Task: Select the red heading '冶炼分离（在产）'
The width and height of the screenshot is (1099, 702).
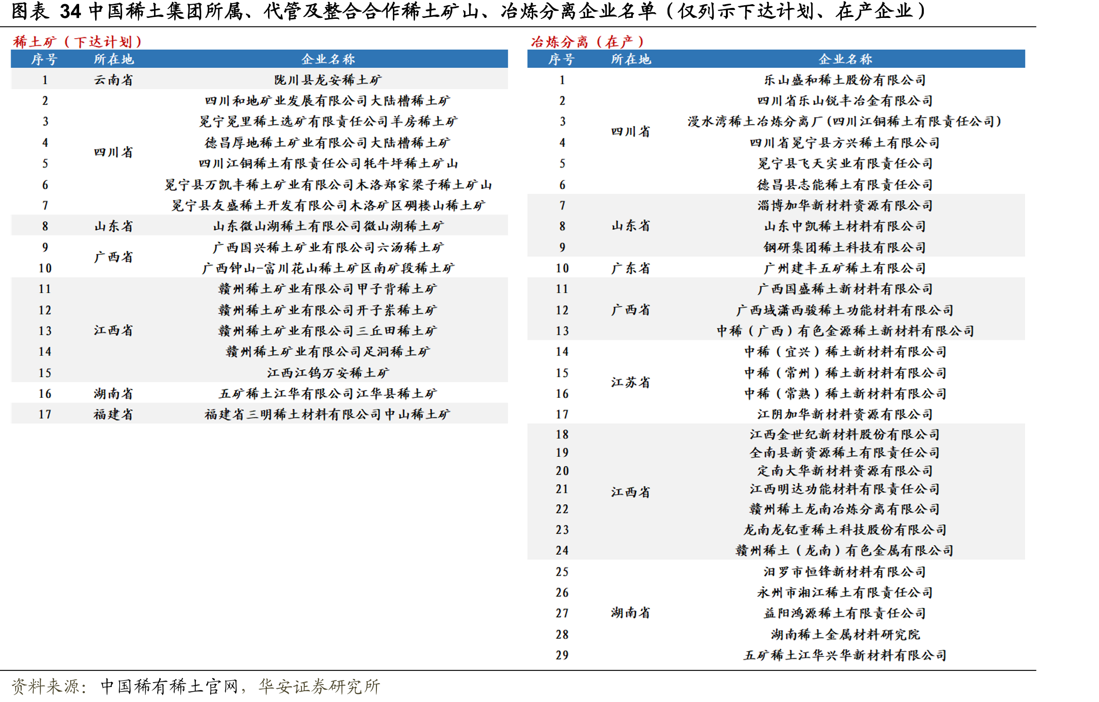Action: (587, 41)
